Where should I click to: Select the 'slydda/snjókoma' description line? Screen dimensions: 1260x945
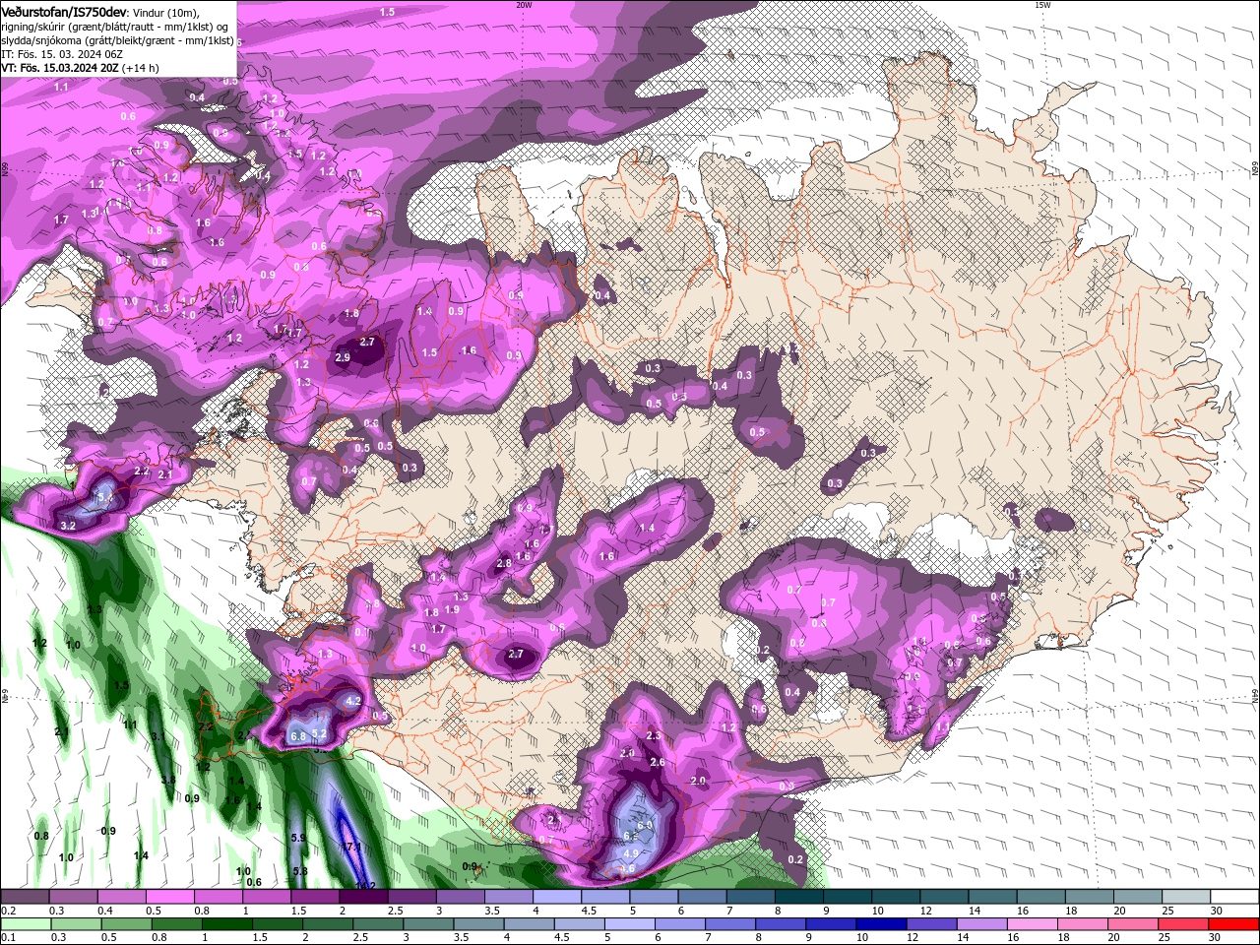point(117,40)
